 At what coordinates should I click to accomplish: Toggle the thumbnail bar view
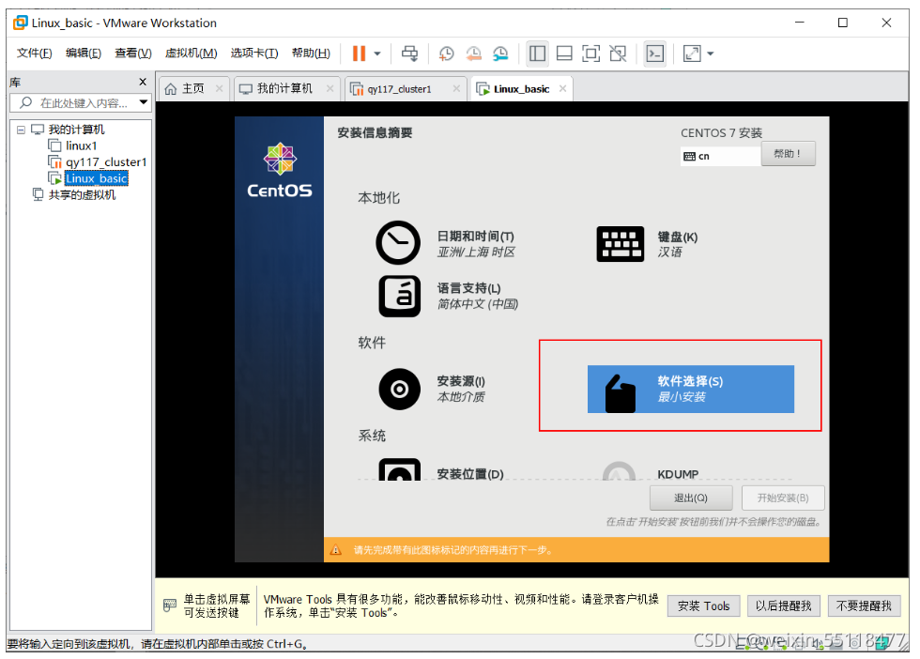564,54
